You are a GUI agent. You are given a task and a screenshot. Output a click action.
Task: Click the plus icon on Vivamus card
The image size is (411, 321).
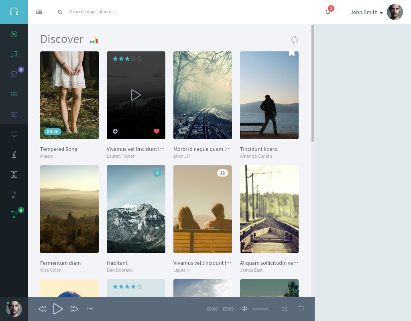(115, 131)
